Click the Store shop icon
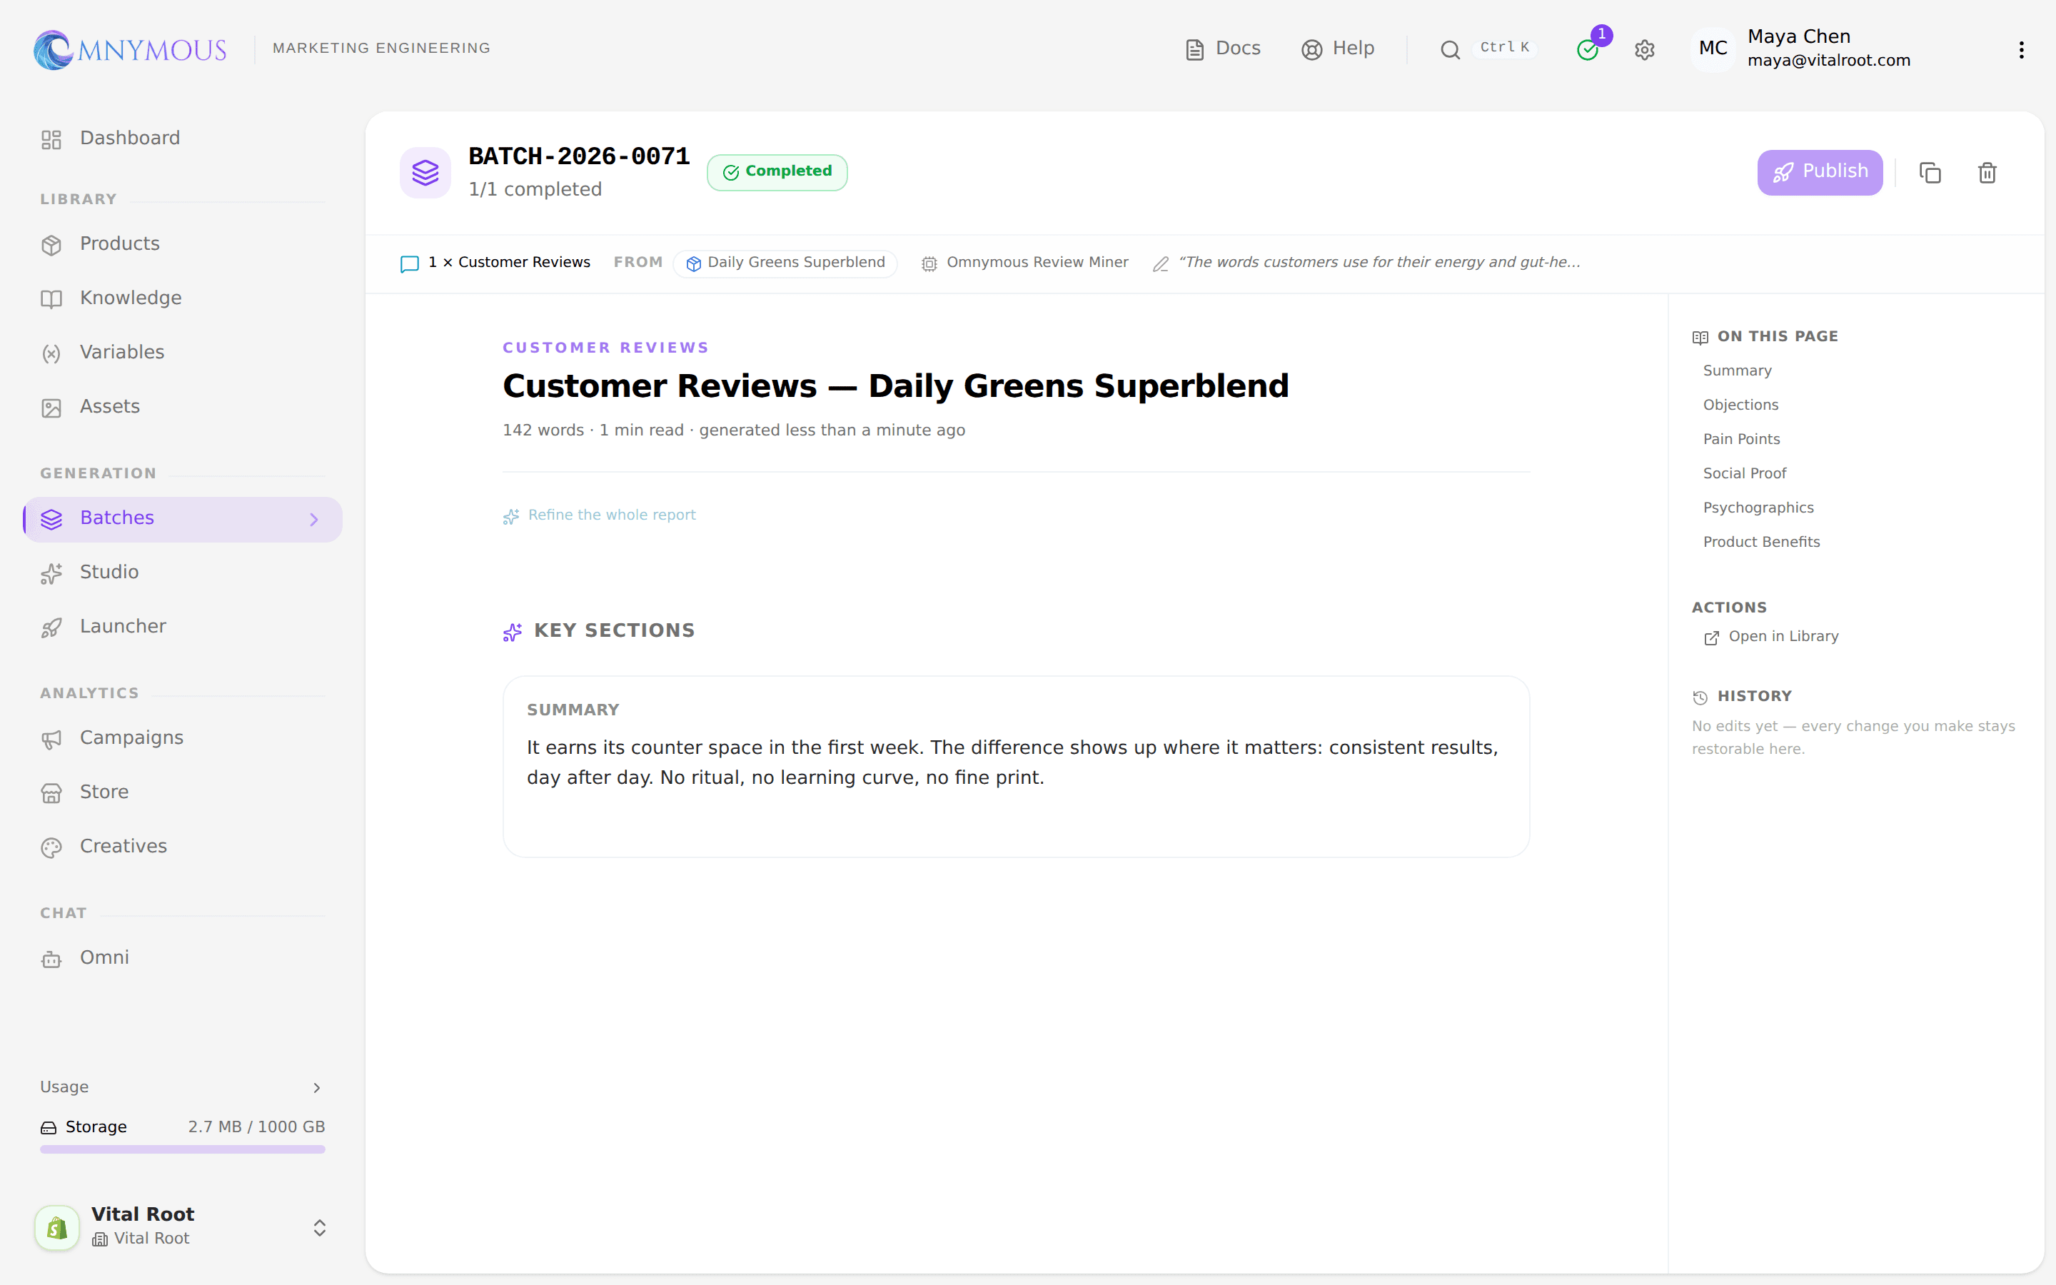 (52, 793)
